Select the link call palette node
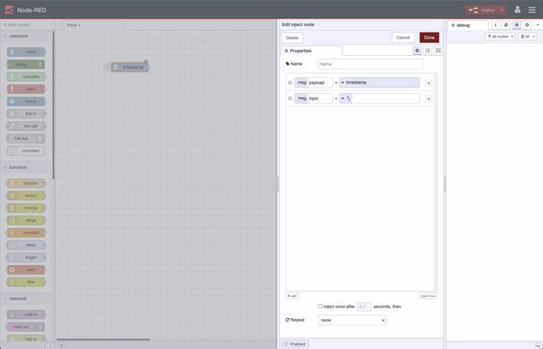This screenshot has height=349, width=543. pyautogui.click(x=26, y=126)
